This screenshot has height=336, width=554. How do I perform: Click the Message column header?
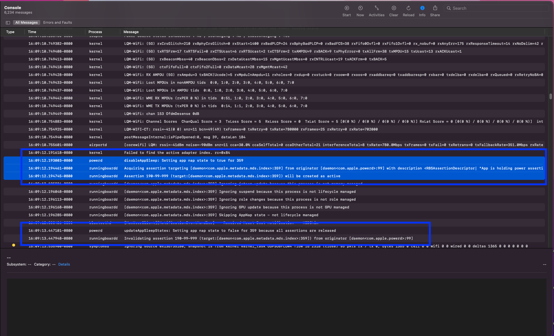[131, 32]
